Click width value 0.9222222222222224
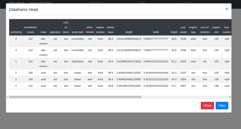Image resolution: width=241 pixels, height=129 pixels. coord(156,79)
